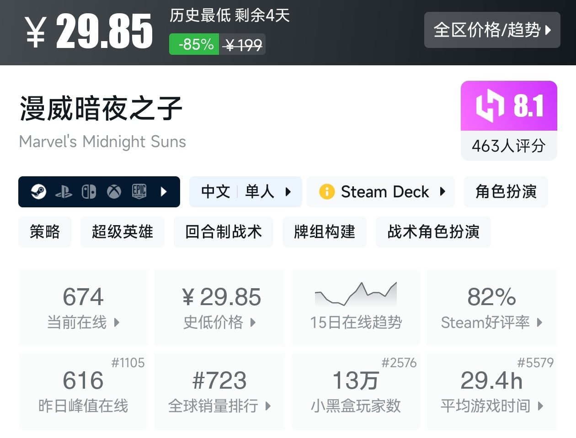
Task: Open 当前在线 player count details
Action: [83, 308]
